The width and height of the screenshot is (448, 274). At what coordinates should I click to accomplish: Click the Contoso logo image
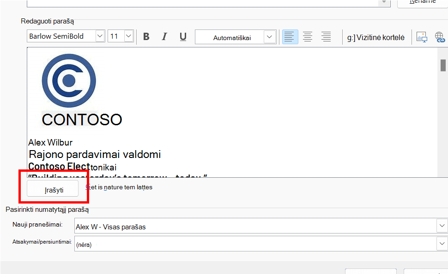pos(69,81)
